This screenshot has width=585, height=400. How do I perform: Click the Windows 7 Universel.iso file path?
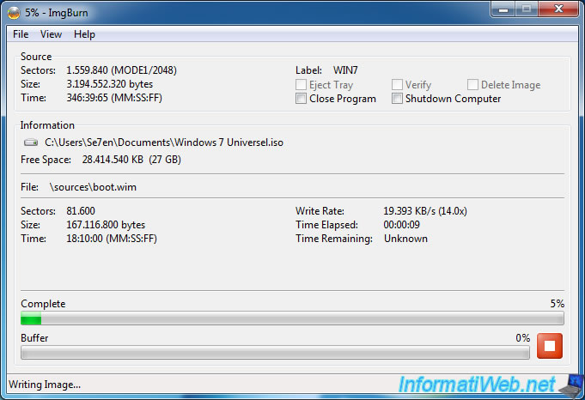tap(164, 142)
